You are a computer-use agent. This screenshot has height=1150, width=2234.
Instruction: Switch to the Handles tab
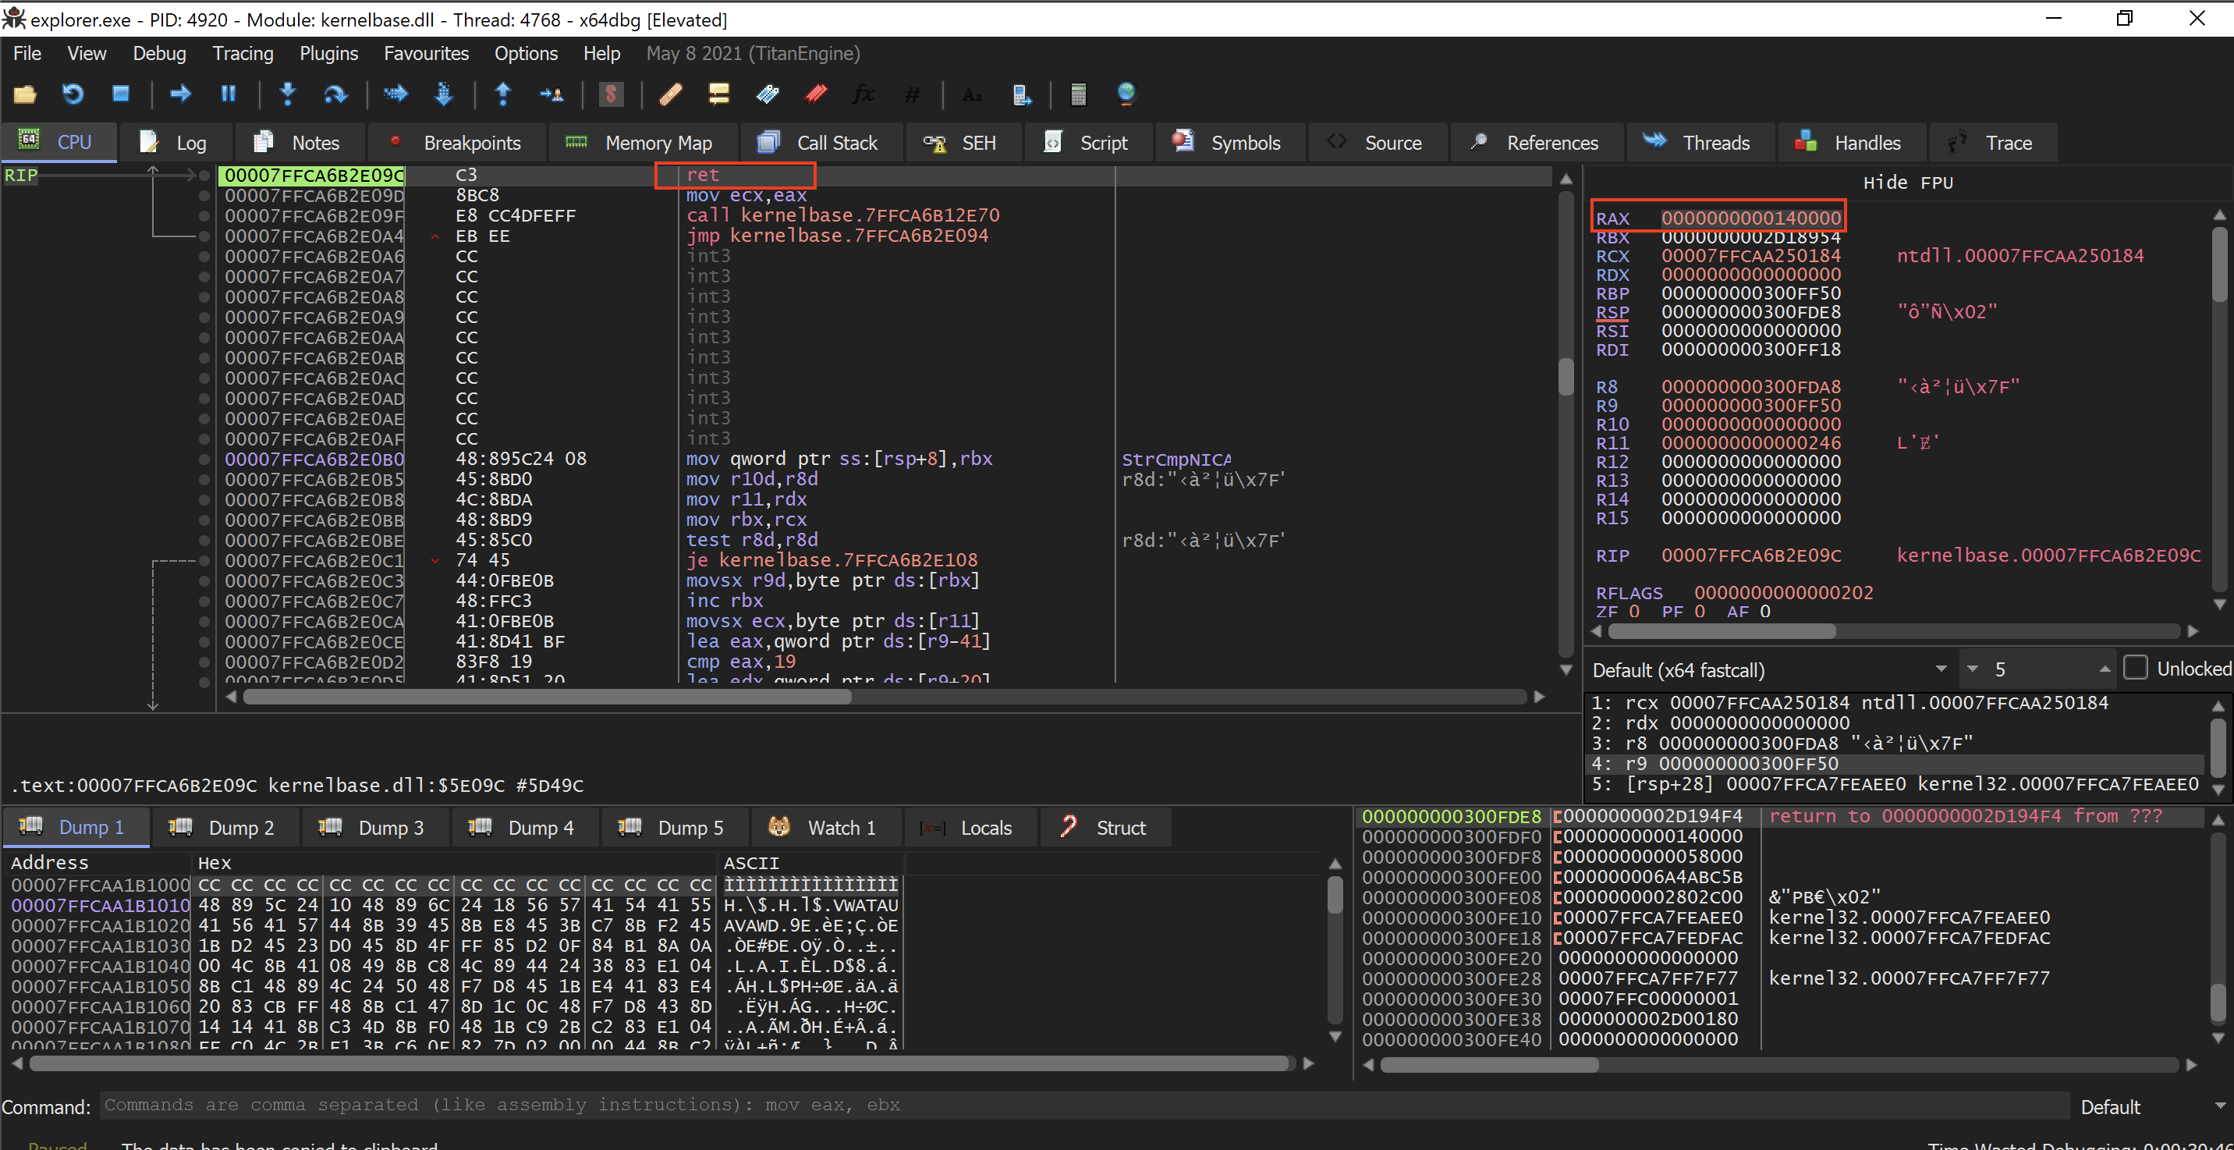pyautogui.click(x=1851, y=143)
